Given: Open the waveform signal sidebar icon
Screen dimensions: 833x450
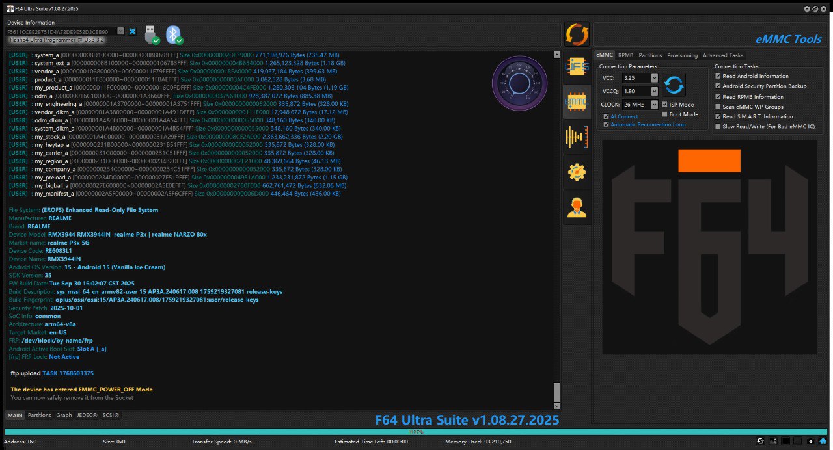Looking at the screenshot, I should click(x=577, y=137).
